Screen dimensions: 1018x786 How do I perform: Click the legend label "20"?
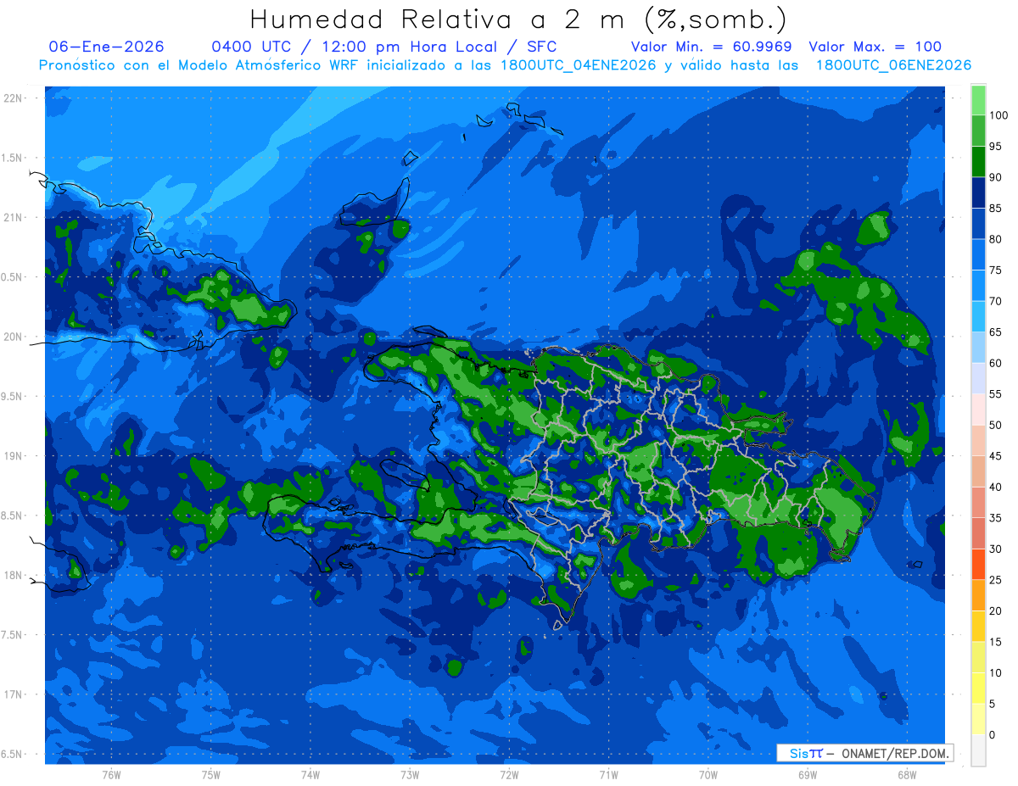click(995, 610)
